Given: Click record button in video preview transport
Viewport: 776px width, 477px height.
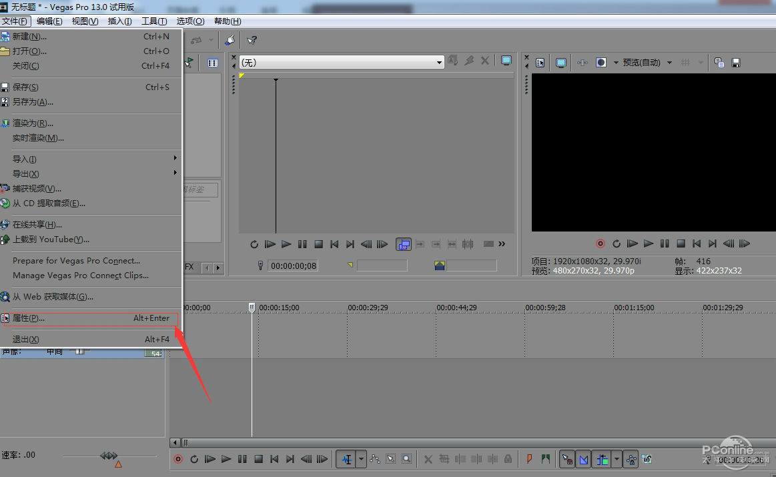Looking at the screenshot, I should click(601, 244).
